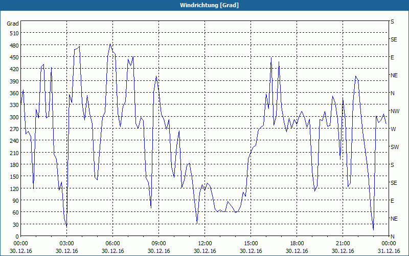Click the W compass label on right axis
This screenshot has height=256, width=409.
(x=393, y=129)
